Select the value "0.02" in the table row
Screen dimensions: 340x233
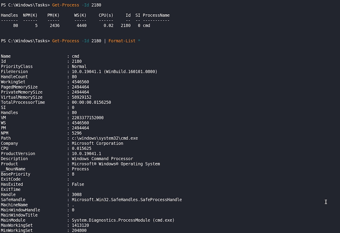[x=108, y=25]
